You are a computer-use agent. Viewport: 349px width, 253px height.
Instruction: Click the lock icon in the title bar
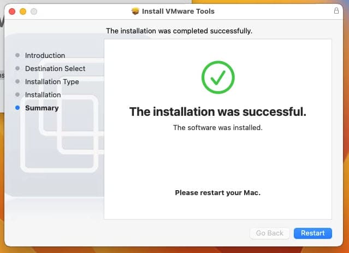tap(336, 11)
